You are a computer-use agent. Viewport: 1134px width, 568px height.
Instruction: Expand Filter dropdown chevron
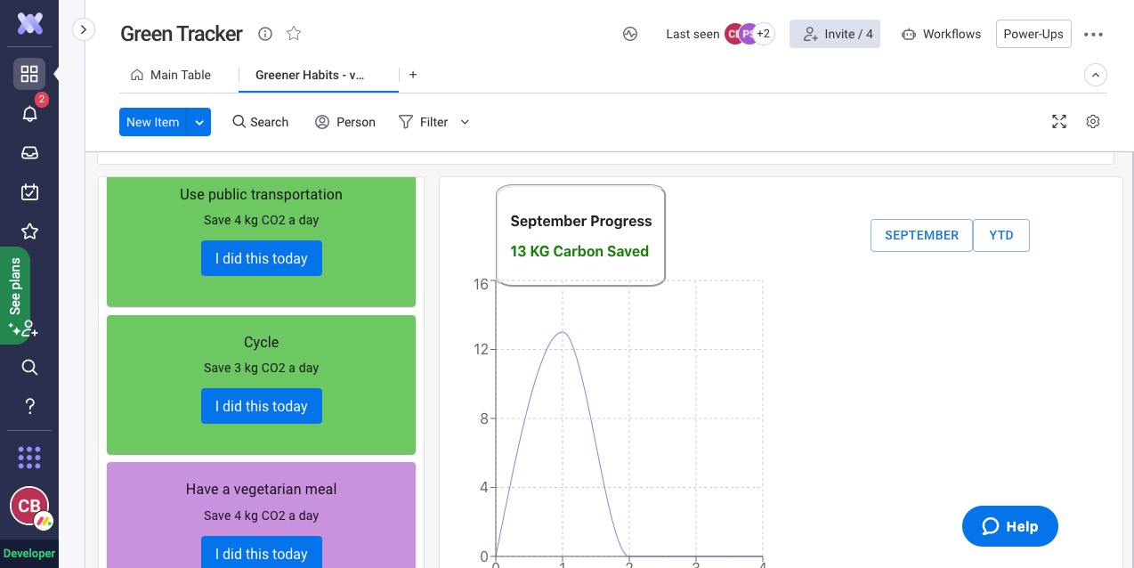coord(465,122)
